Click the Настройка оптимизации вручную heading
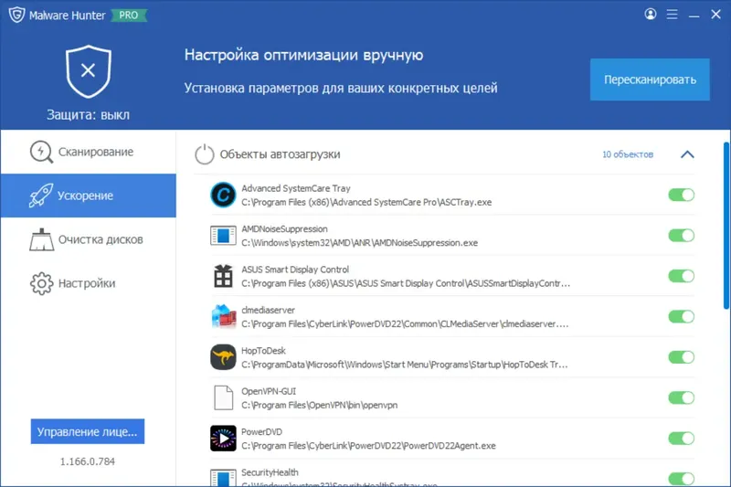The height and width of the screenshot is (487, 731). click(304, 55)
